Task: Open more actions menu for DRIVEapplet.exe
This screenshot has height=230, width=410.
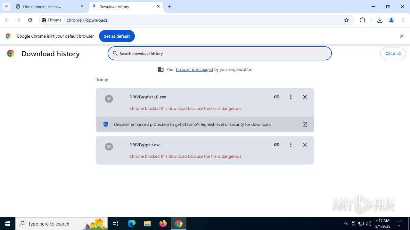Action: [291, 145]
